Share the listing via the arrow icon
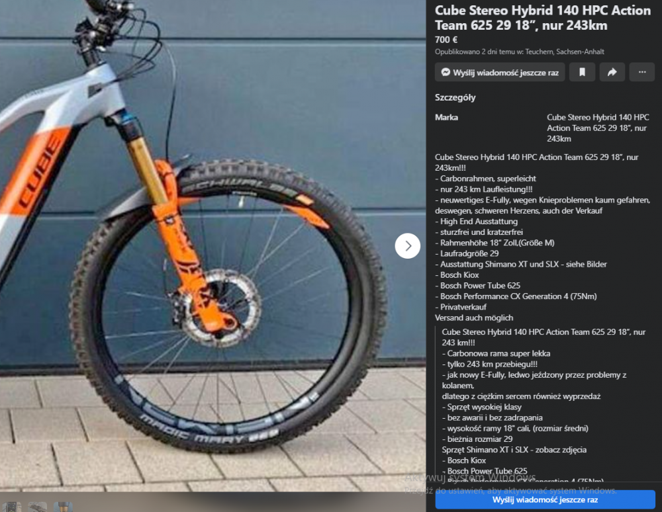The width and height of the screenshot is (662, 512). point(612,72)
